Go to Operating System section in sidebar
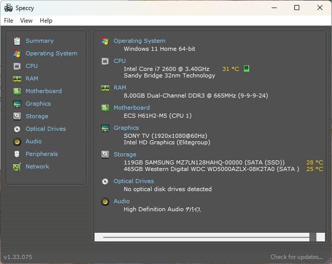Screen dimensions: 332x264 click(51, 53)
